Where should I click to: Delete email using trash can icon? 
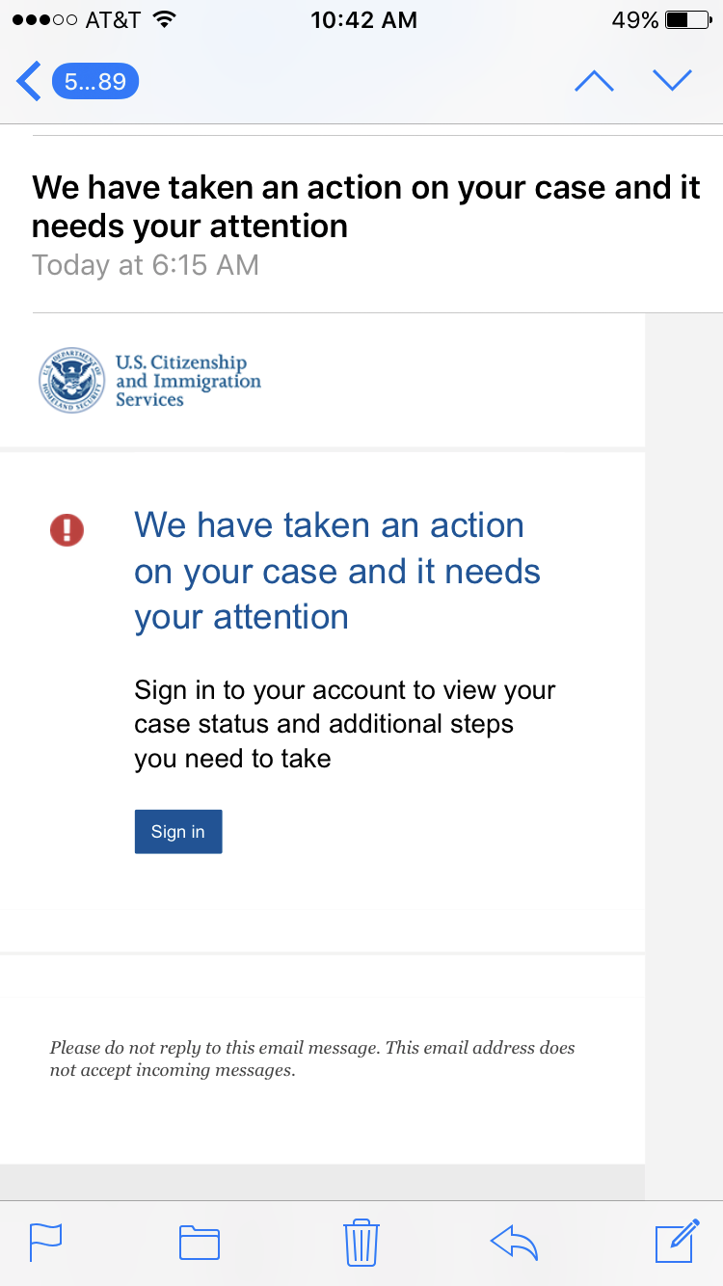(x=361, y=1242)
